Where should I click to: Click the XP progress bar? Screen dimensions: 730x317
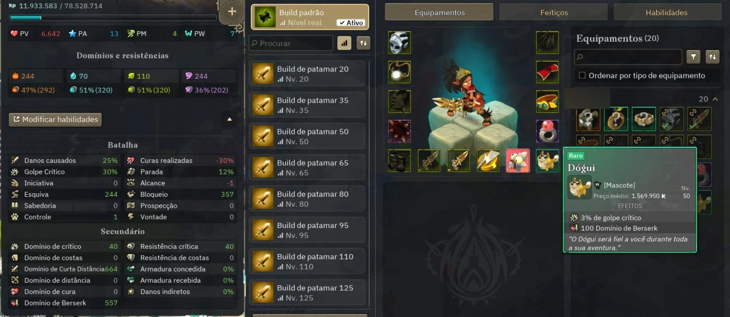tap(112, 18)
